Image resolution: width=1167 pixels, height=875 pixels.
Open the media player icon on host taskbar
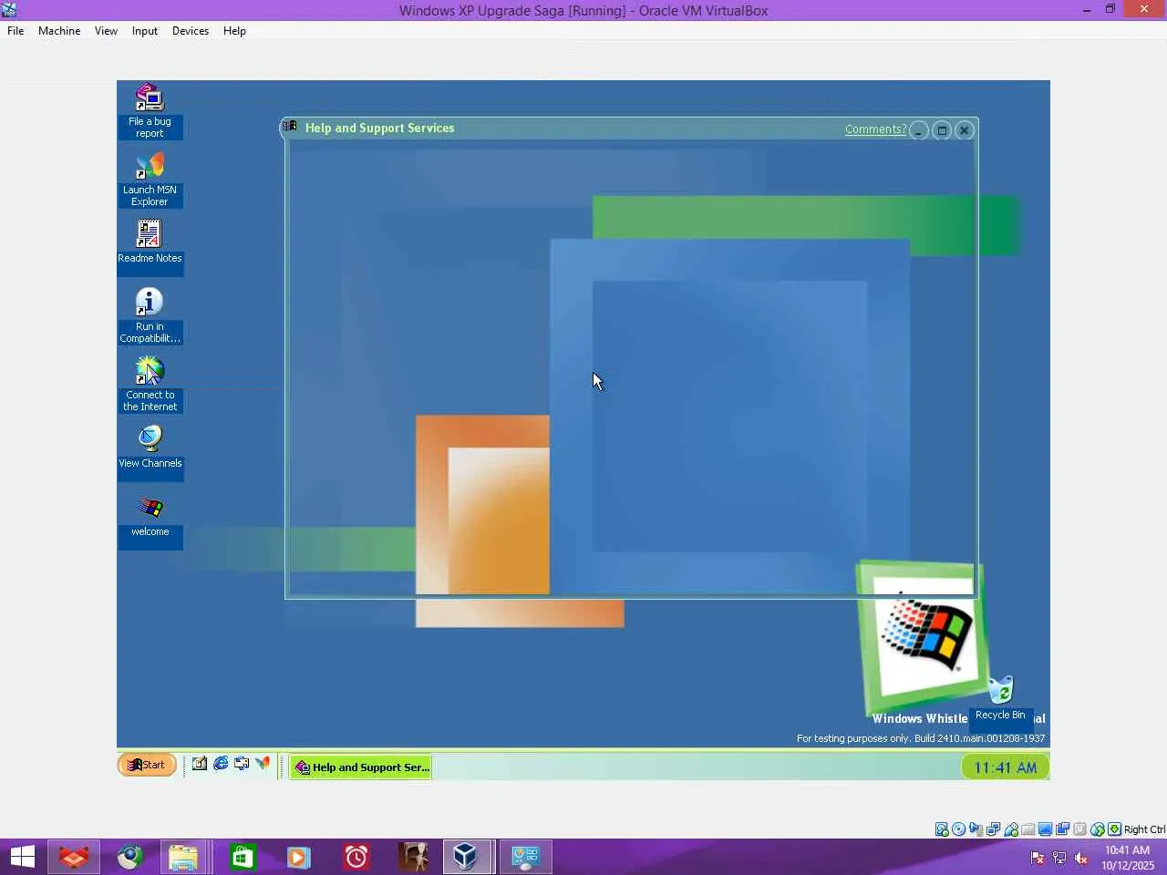click(298, 857)
